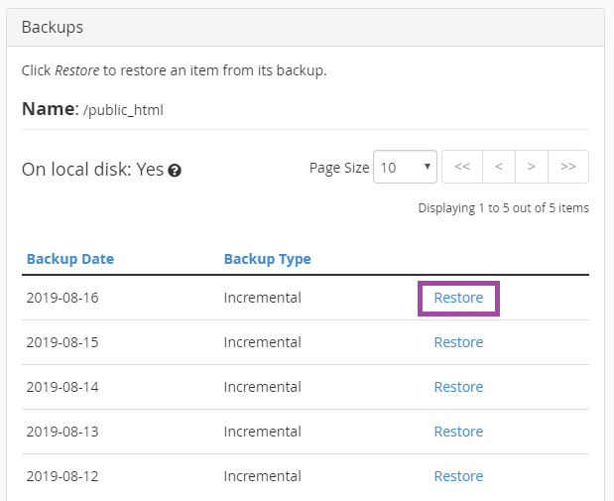Restore the 2019-08-14 backup
The height and width of the screenshot is (501, 614).
458,387
